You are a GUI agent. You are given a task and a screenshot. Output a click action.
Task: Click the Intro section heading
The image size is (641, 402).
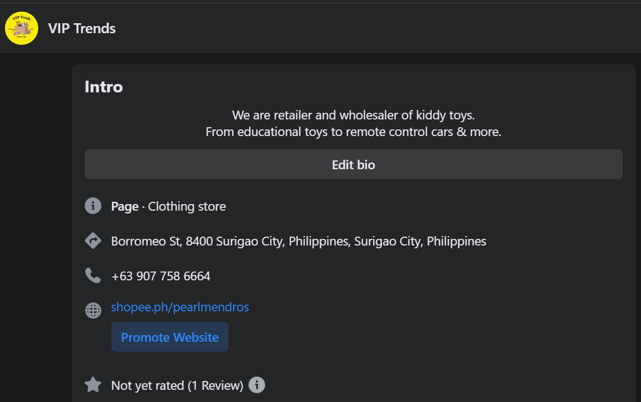tap(104, 87)
